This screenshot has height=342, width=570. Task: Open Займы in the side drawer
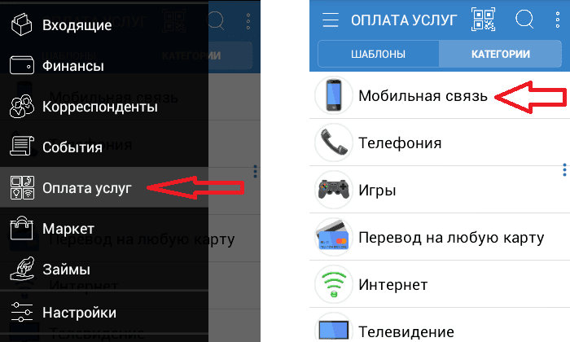click(104, 270)
